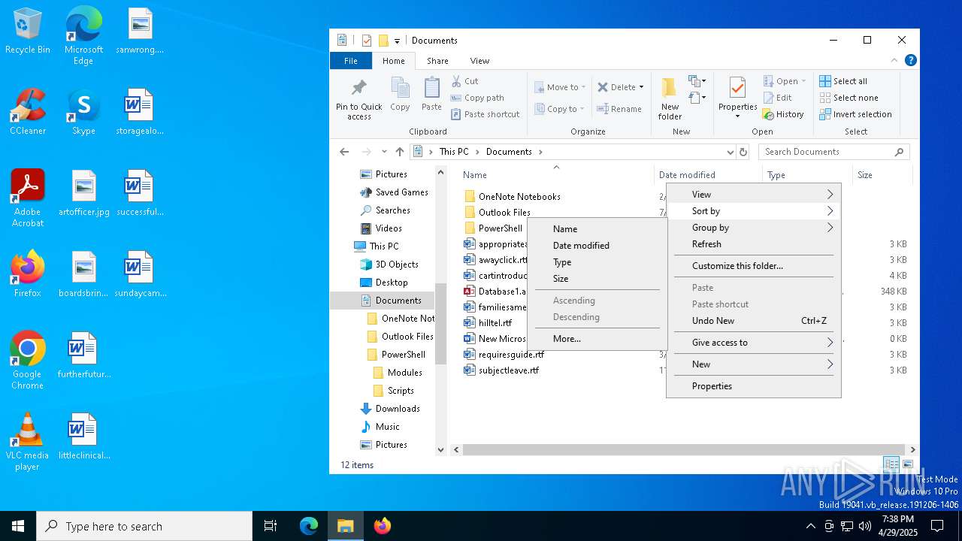Expand the View submenu
This screenshot has height=541, width=962.
click(x=754, y=195)
